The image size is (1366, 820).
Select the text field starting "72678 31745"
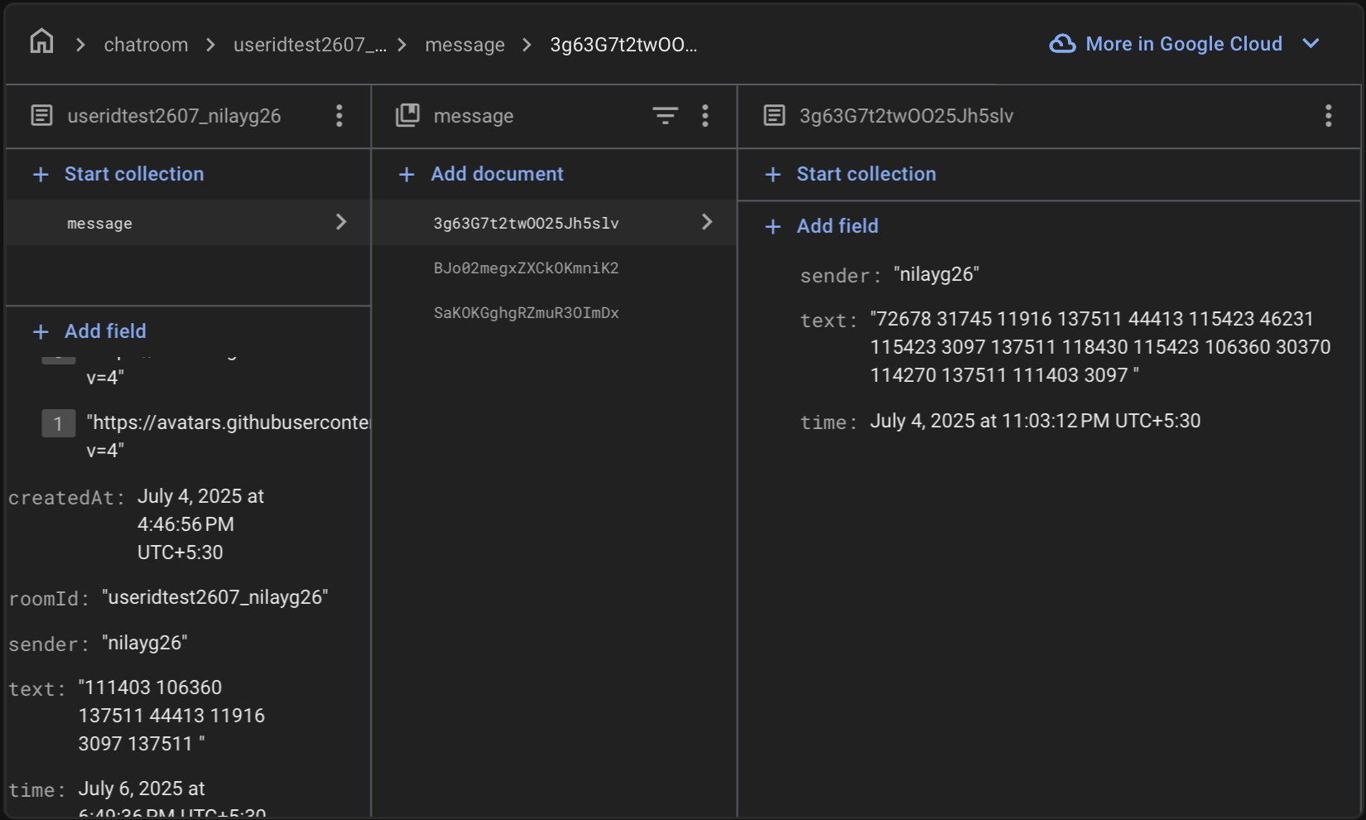[x=1065, y=347]
